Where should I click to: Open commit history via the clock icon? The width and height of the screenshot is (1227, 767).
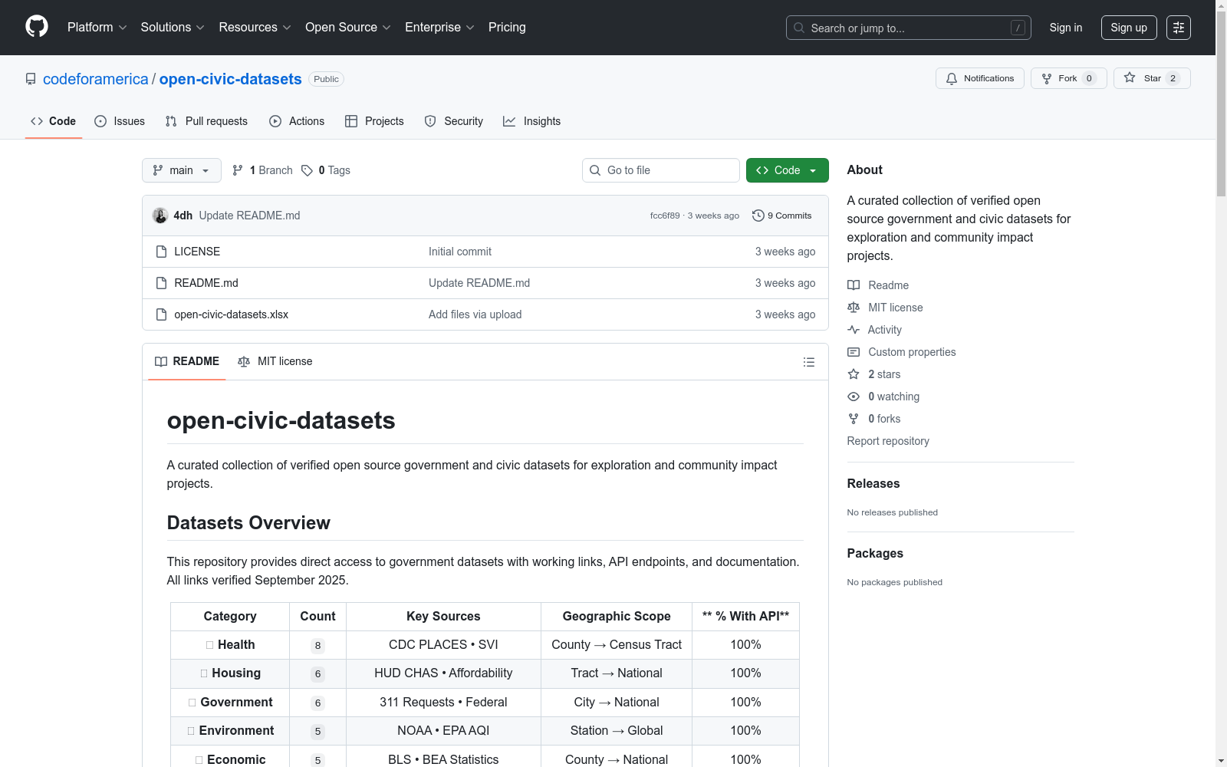pyautogui.click(x=758, y=216)
